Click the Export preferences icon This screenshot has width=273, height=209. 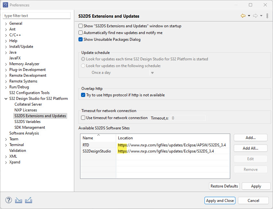[29, 200]
